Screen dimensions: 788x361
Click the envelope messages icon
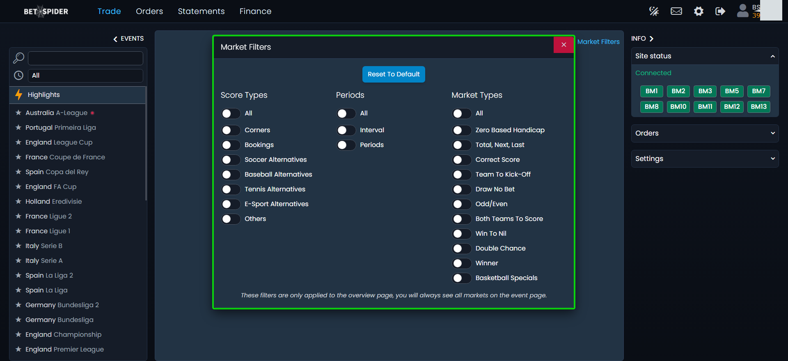point(676,11)
